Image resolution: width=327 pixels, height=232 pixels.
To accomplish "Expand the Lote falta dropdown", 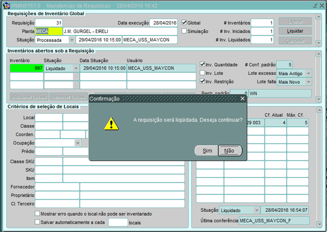I will 308,81.
